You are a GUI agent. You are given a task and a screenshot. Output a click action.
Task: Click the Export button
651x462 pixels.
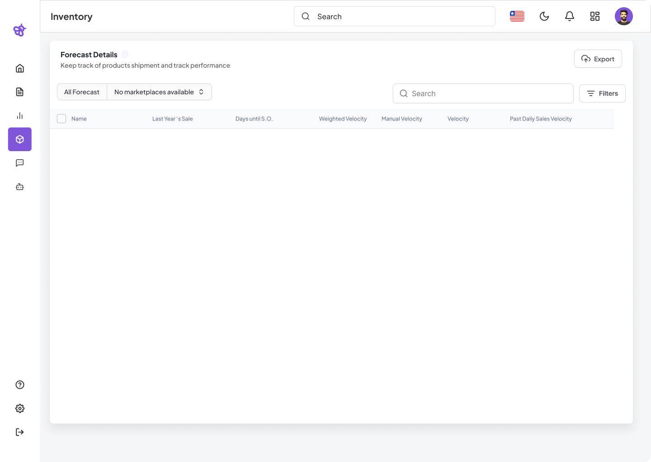pos(598,59)
